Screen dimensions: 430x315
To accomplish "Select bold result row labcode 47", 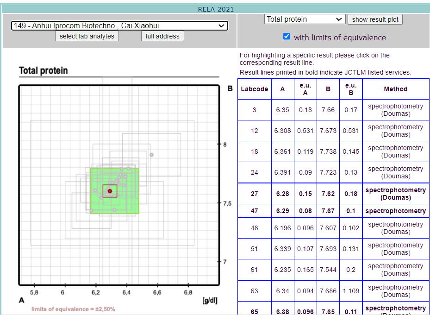I will [x=333, y=211].
